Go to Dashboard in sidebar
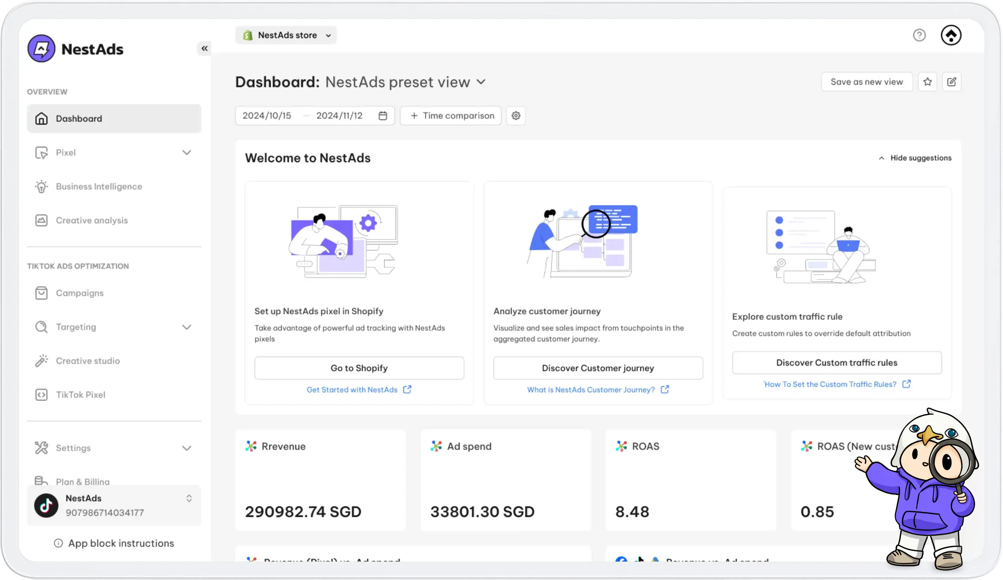This screenshot has width=1003, height=580. 114,119
